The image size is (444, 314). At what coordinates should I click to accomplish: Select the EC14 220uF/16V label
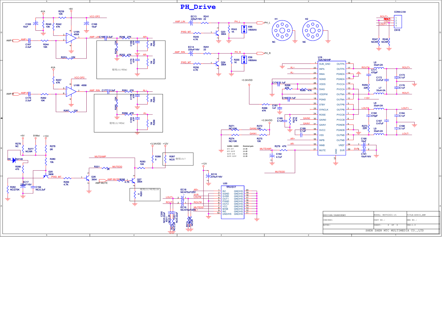(194, 48)
